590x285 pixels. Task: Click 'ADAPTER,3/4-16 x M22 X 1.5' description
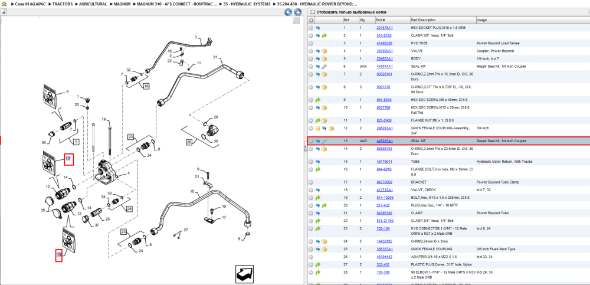pyautogui.click(x=432, y=257)
